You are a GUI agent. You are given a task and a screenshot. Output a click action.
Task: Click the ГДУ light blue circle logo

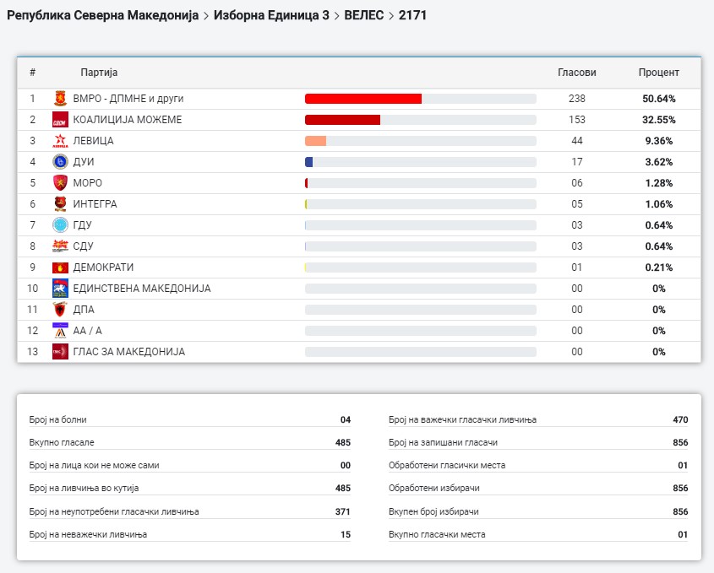(60, 225)
